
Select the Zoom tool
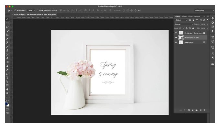(7, 93)
